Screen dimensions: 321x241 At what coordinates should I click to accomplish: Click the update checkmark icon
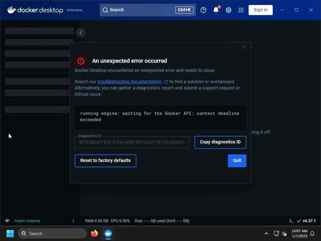tap(299, 221)
